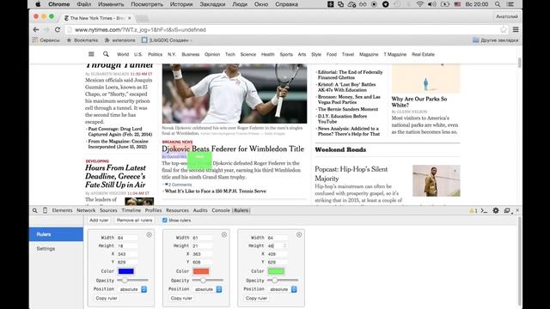Viewport: 550px width, 309px height.
Task: Click Copy ruler on the red ruler
Action: click(181, 298)
